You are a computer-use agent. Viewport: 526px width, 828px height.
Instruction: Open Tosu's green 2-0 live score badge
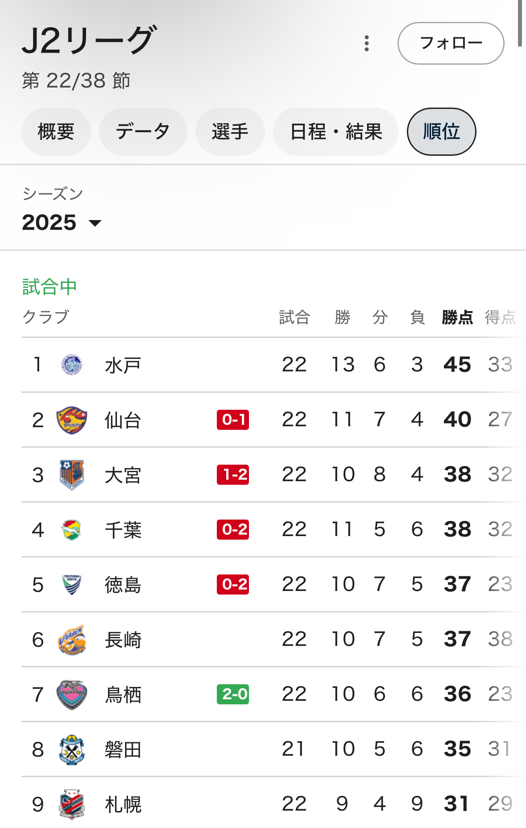pos(233,694)
